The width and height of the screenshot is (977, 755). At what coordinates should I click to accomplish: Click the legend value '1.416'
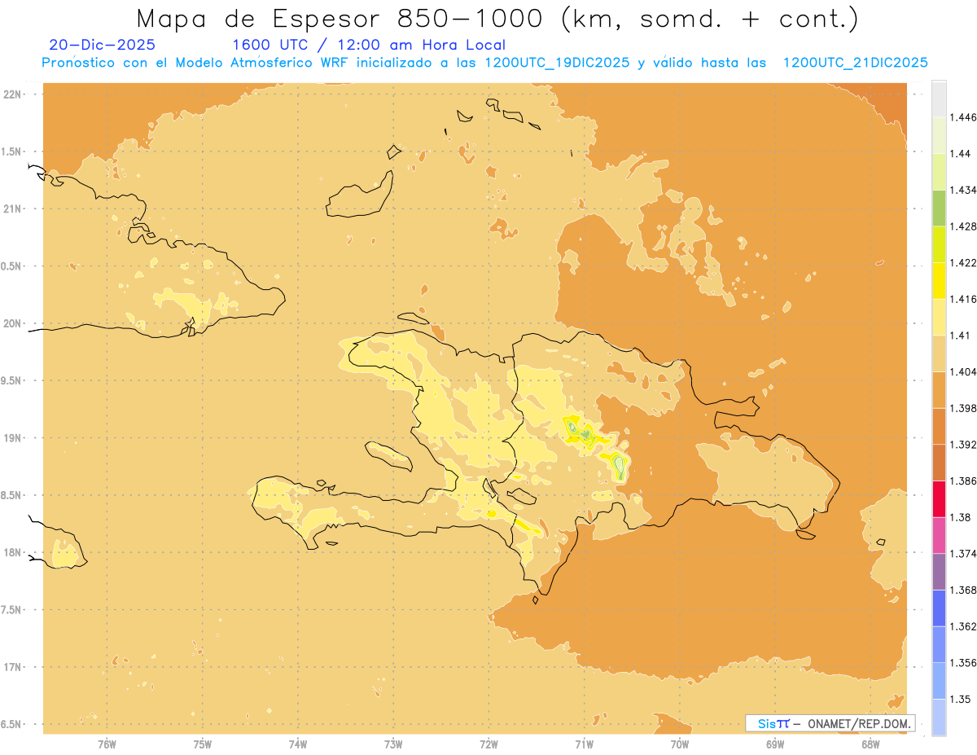click(x=964, y=299)
